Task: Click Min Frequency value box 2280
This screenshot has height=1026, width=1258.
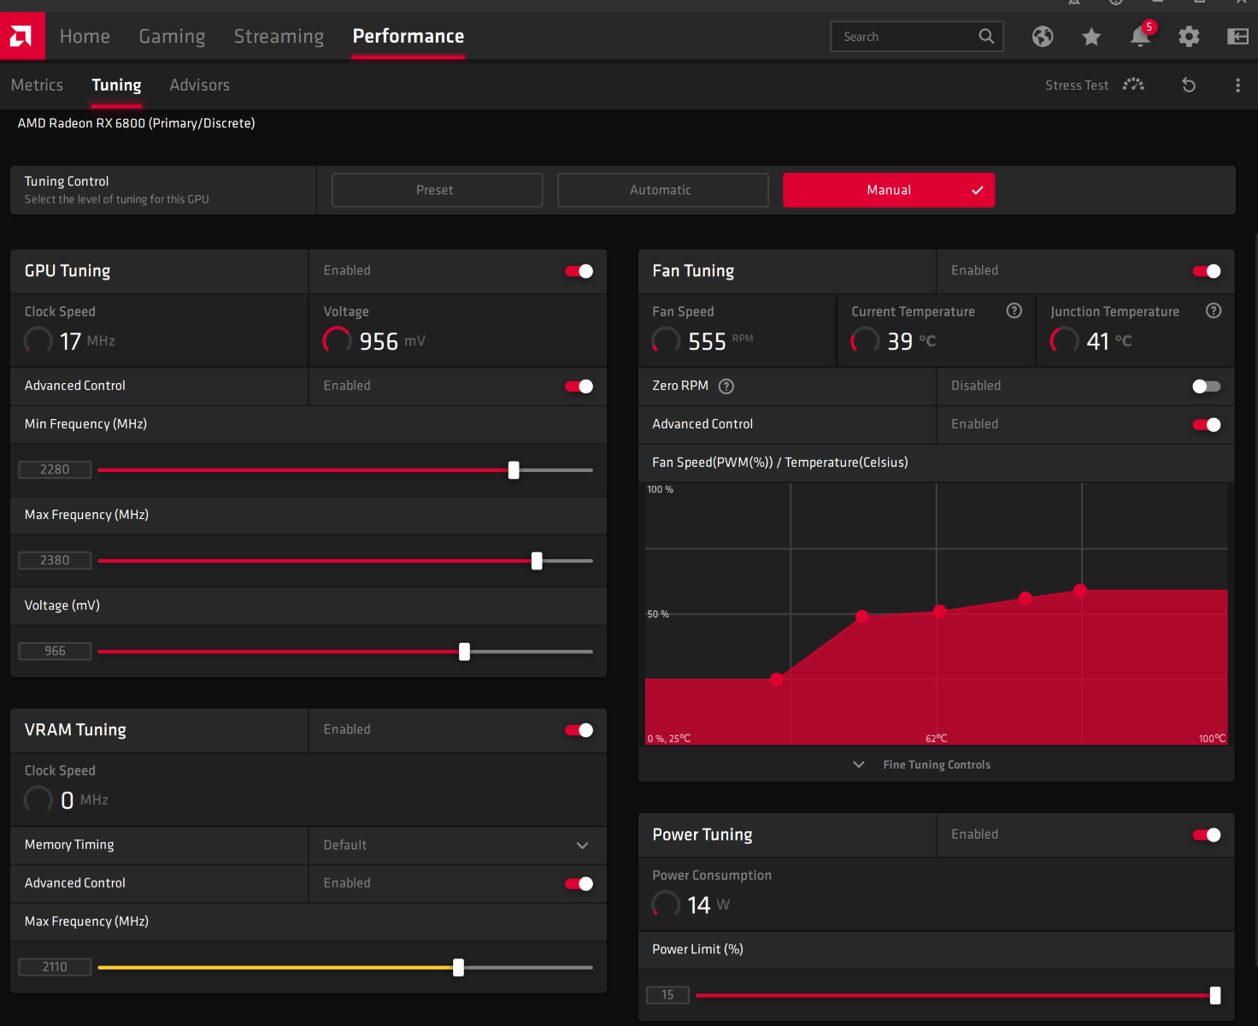Action: 55,469
